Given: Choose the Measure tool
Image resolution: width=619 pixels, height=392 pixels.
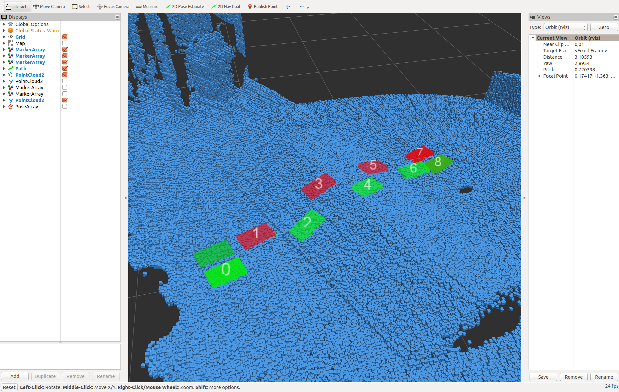Looking at the screenshot, I should [147, 7].
